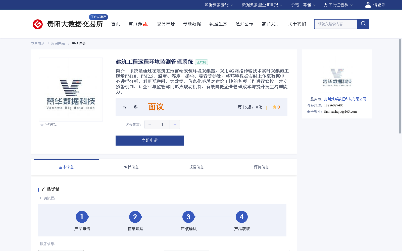Switch to the 基本信息 tab
Screen dimensions: 402x251
[66, 167]
